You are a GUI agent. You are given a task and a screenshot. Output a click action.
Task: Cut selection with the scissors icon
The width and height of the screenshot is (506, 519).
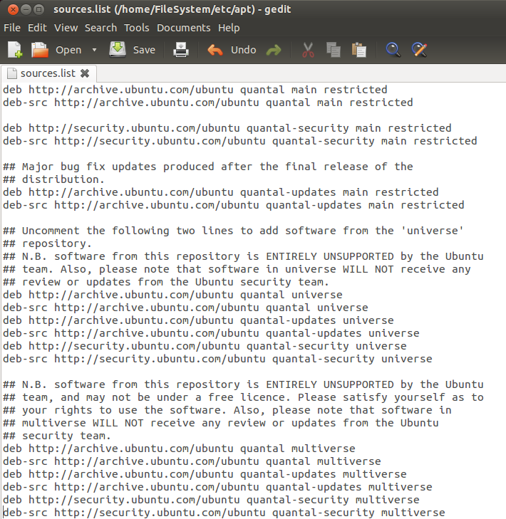(x=308, y=50)
